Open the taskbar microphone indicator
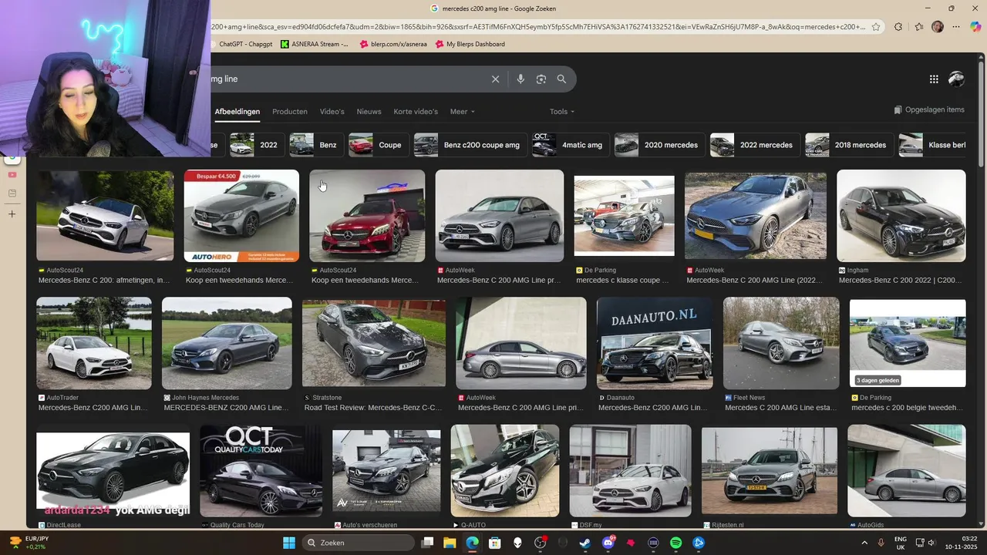987x555 pixels. click(881, 543)
